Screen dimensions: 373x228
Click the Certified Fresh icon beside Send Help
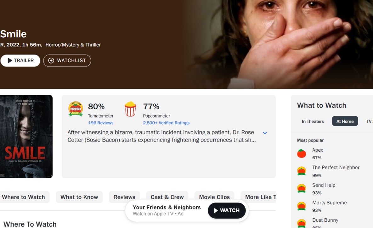[302, 189]
